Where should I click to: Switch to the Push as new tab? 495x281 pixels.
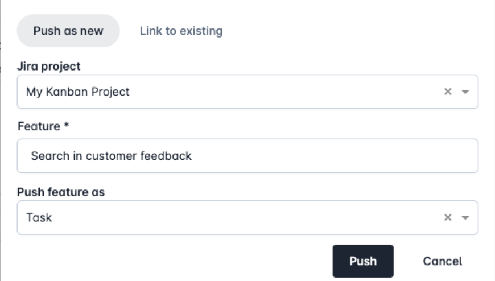68,31
